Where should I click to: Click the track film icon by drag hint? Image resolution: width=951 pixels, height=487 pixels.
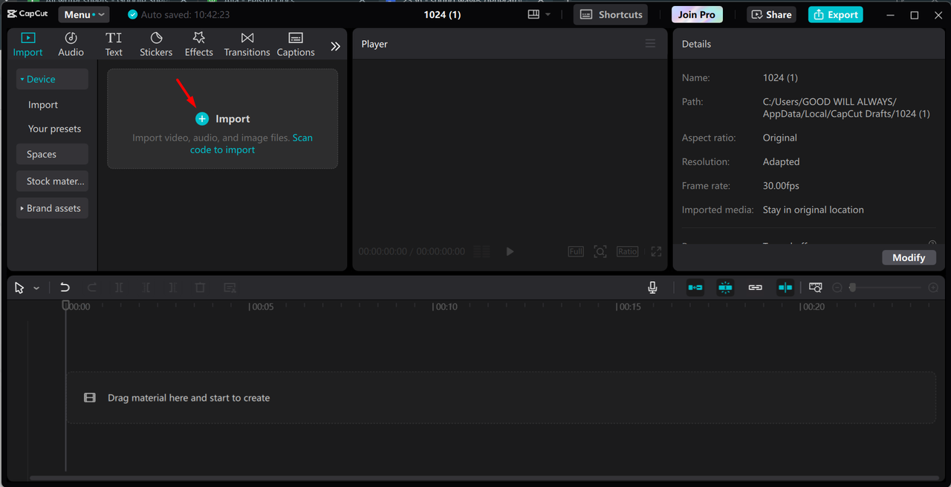[x=90, y=398]
